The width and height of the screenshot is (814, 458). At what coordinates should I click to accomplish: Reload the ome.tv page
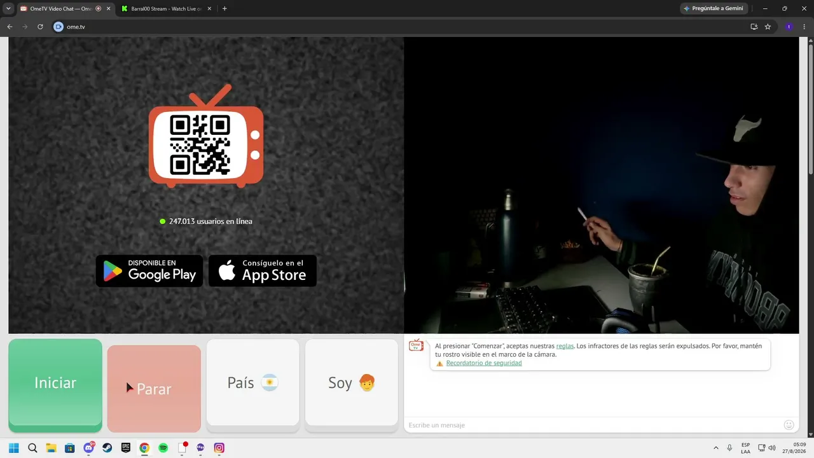click(x=40, y=27)
